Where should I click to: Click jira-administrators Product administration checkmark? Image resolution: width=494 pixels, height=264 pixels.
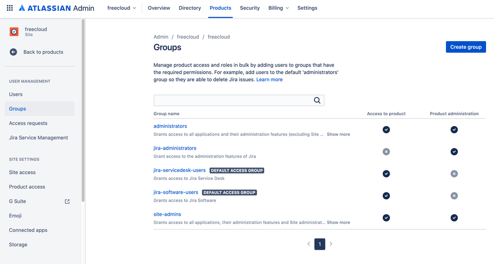point(454,152)
